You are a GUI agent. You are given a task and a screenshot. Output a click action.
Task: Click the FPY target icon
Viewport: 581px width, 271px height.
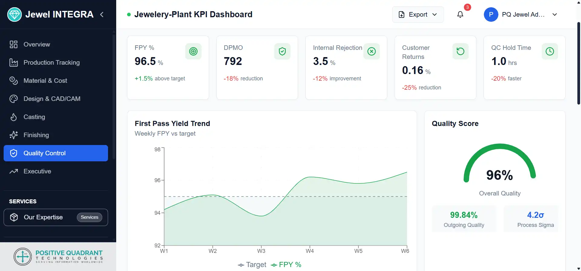coord(193,51)
